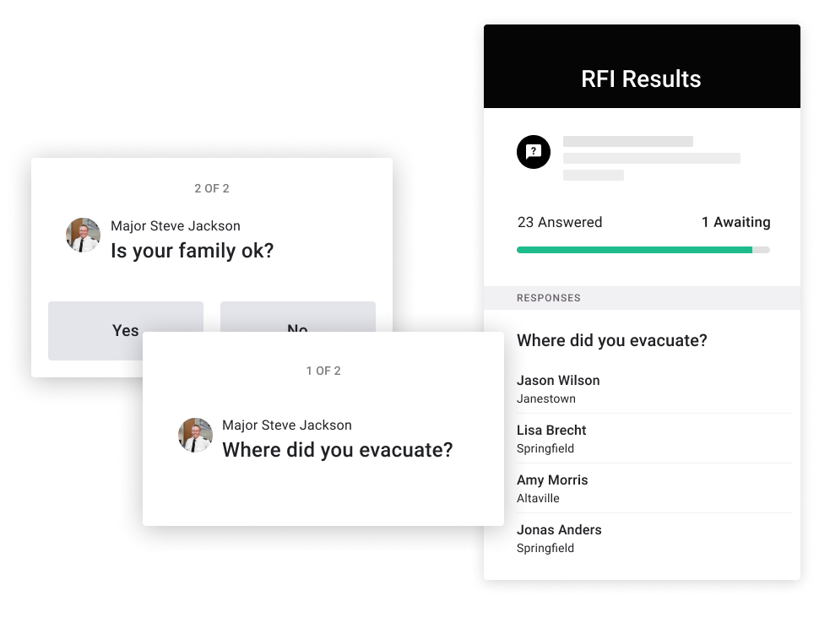830x623 pixels.
Task: Click the RFI Results header
Action: (x=642, y=67)
